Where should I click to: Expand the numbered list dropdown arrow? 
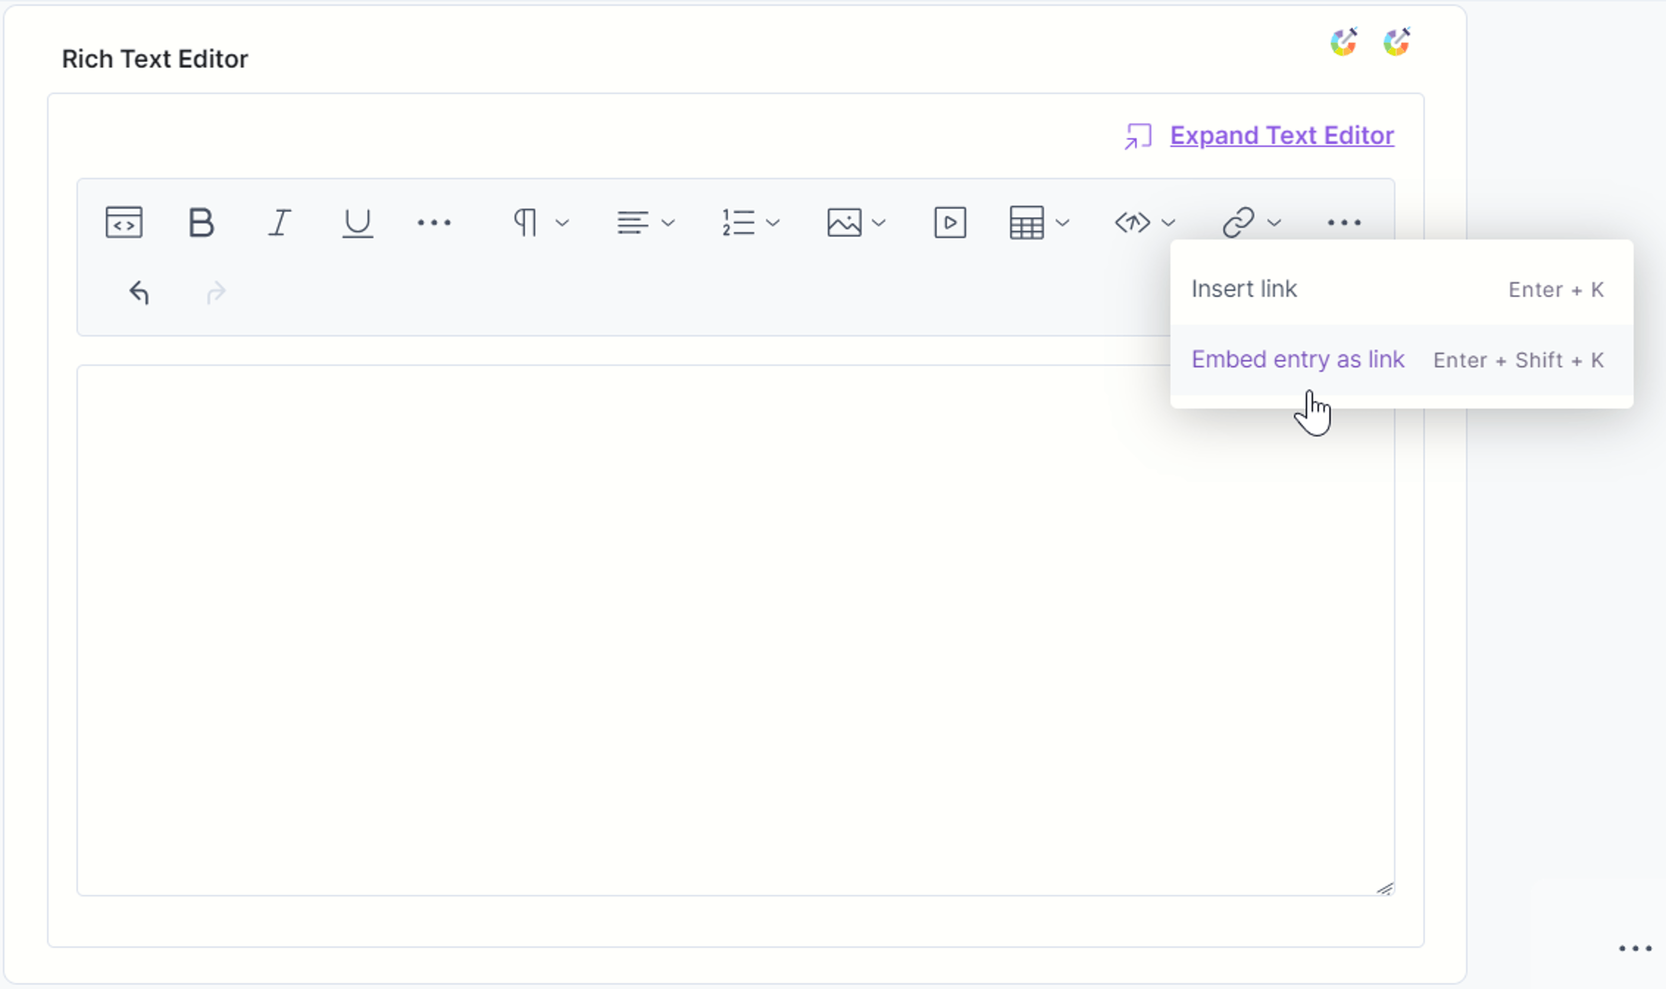(x=773, y=223)
